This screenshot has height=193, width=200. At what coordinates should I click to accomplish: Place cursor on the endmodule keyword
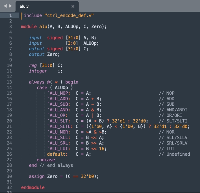(x=33, y=187)
